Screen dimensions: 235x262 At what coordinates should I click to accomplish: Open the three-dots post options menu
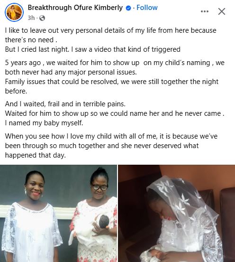point(205,11)
